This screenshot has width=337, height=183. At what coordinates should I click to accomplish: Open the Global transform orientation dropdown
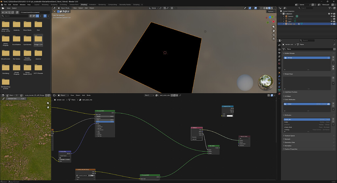153,8
